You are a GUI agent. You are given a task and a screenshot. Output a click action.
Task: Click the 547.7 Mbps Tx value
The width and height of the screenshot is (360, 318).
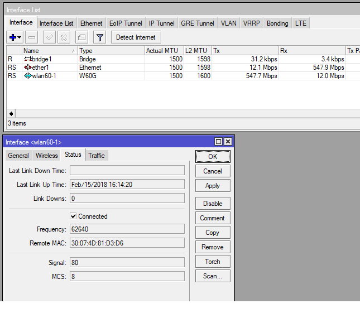point(262,76)
